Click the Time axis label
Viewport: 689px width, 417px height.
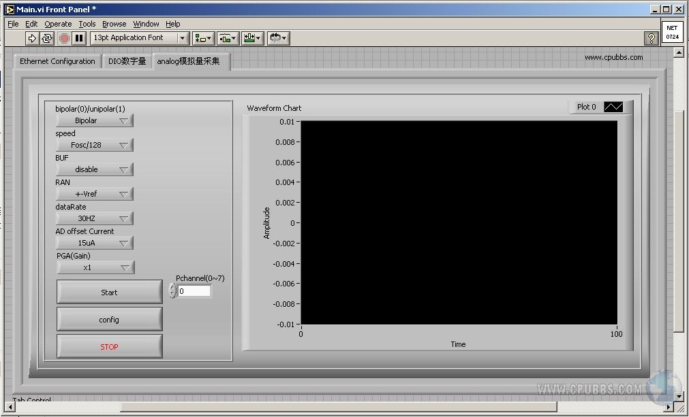point(458,344)
